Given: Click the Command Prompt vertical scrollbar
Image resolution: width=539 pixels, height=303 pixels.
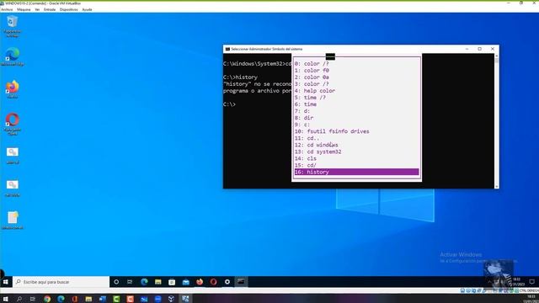Looking at the screenshot, I should tap(497, 121).
